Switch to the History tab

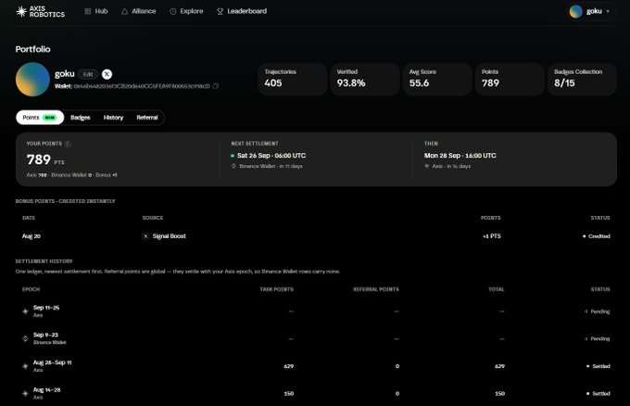(113, 118)
